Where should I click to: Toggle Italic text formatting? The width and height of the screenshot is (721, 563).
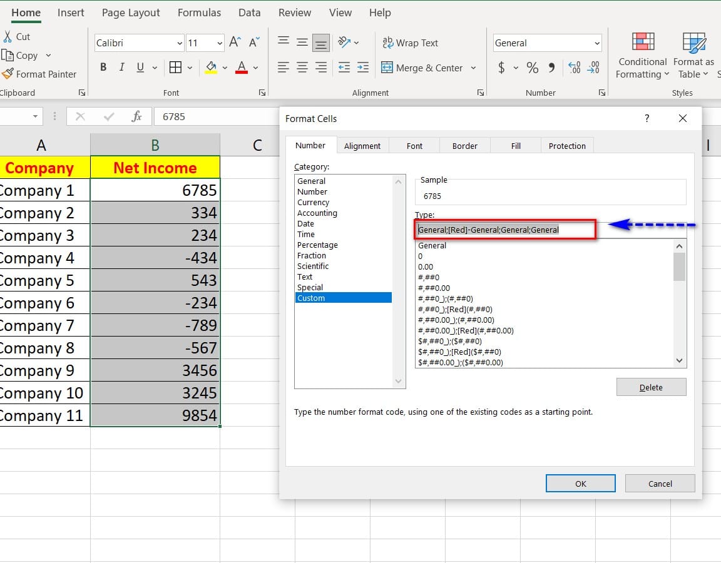click(x=121, y=68)
